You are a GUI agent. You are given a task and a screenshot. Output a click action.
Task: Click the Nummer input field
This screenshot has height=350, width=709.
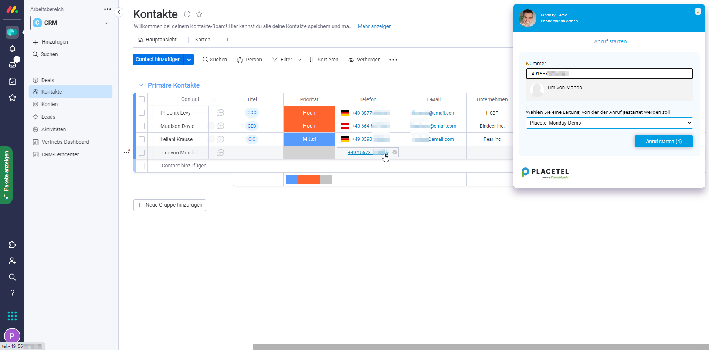coord(609,74)
